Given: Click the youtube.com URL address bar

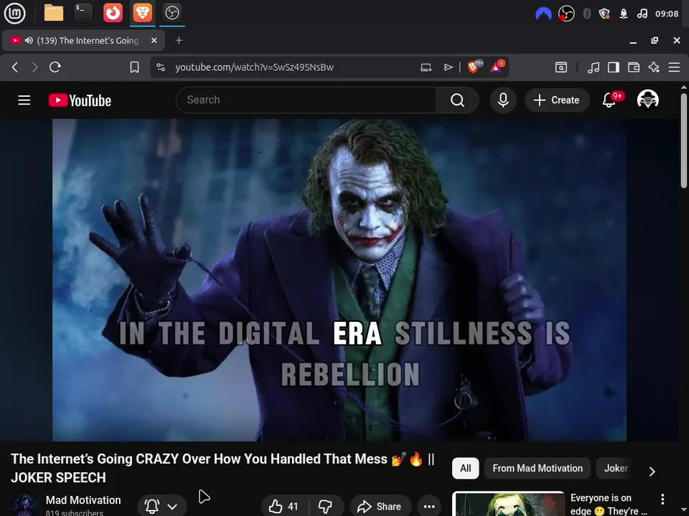Looking at the screenshot, I should click(254, 67).
